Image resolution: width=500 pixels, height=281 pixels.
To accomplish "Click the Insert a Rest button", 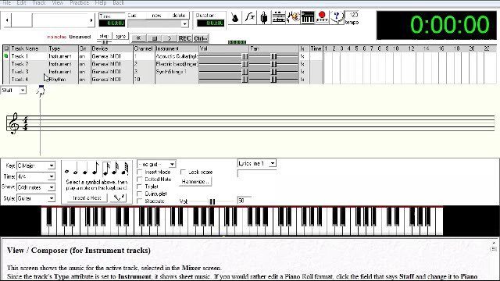I will (x=87, y=197).
